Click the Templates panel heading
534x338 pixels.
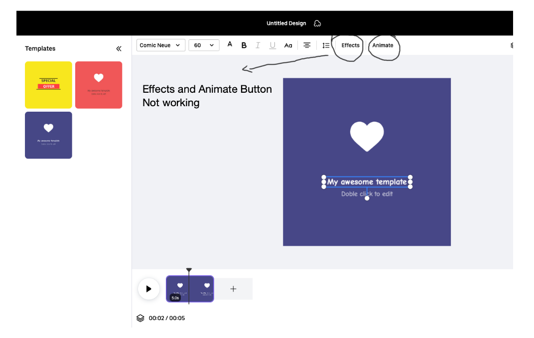click(40, 49)
